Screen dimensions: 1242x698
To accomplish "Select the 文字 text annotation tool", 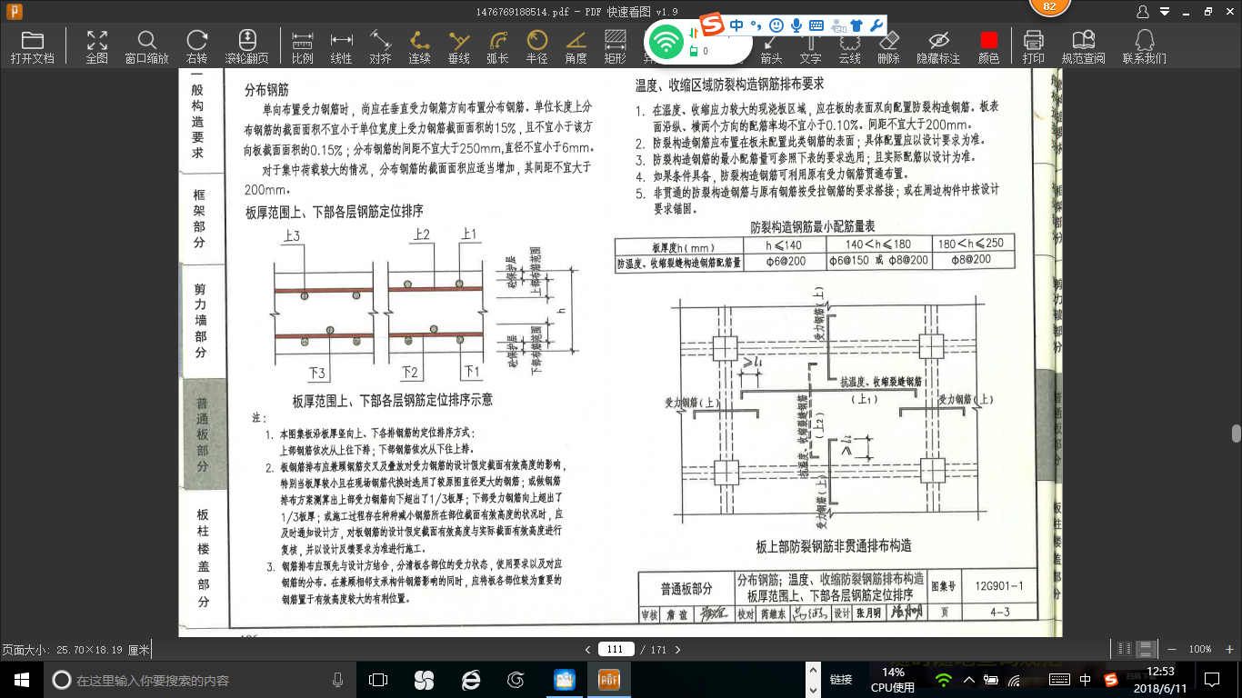I will click(x=810, y=47).
